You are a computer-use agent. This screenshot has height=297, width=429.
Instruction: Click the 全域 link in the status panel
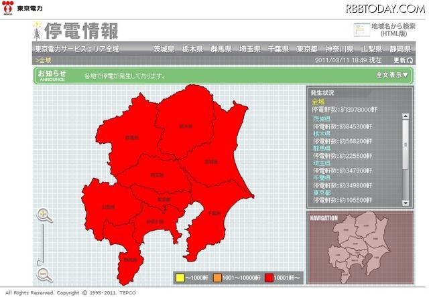(x=318, y=102)
